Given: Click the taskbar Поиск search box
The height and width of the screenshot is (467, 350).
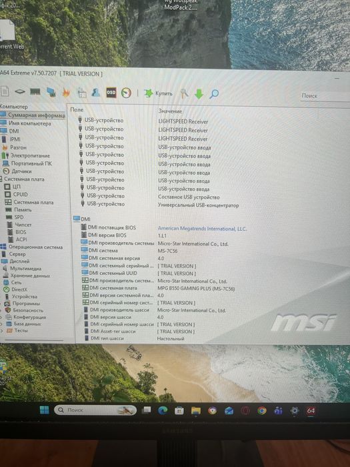Looking at the screenshot, I should [x=95, y=410].
